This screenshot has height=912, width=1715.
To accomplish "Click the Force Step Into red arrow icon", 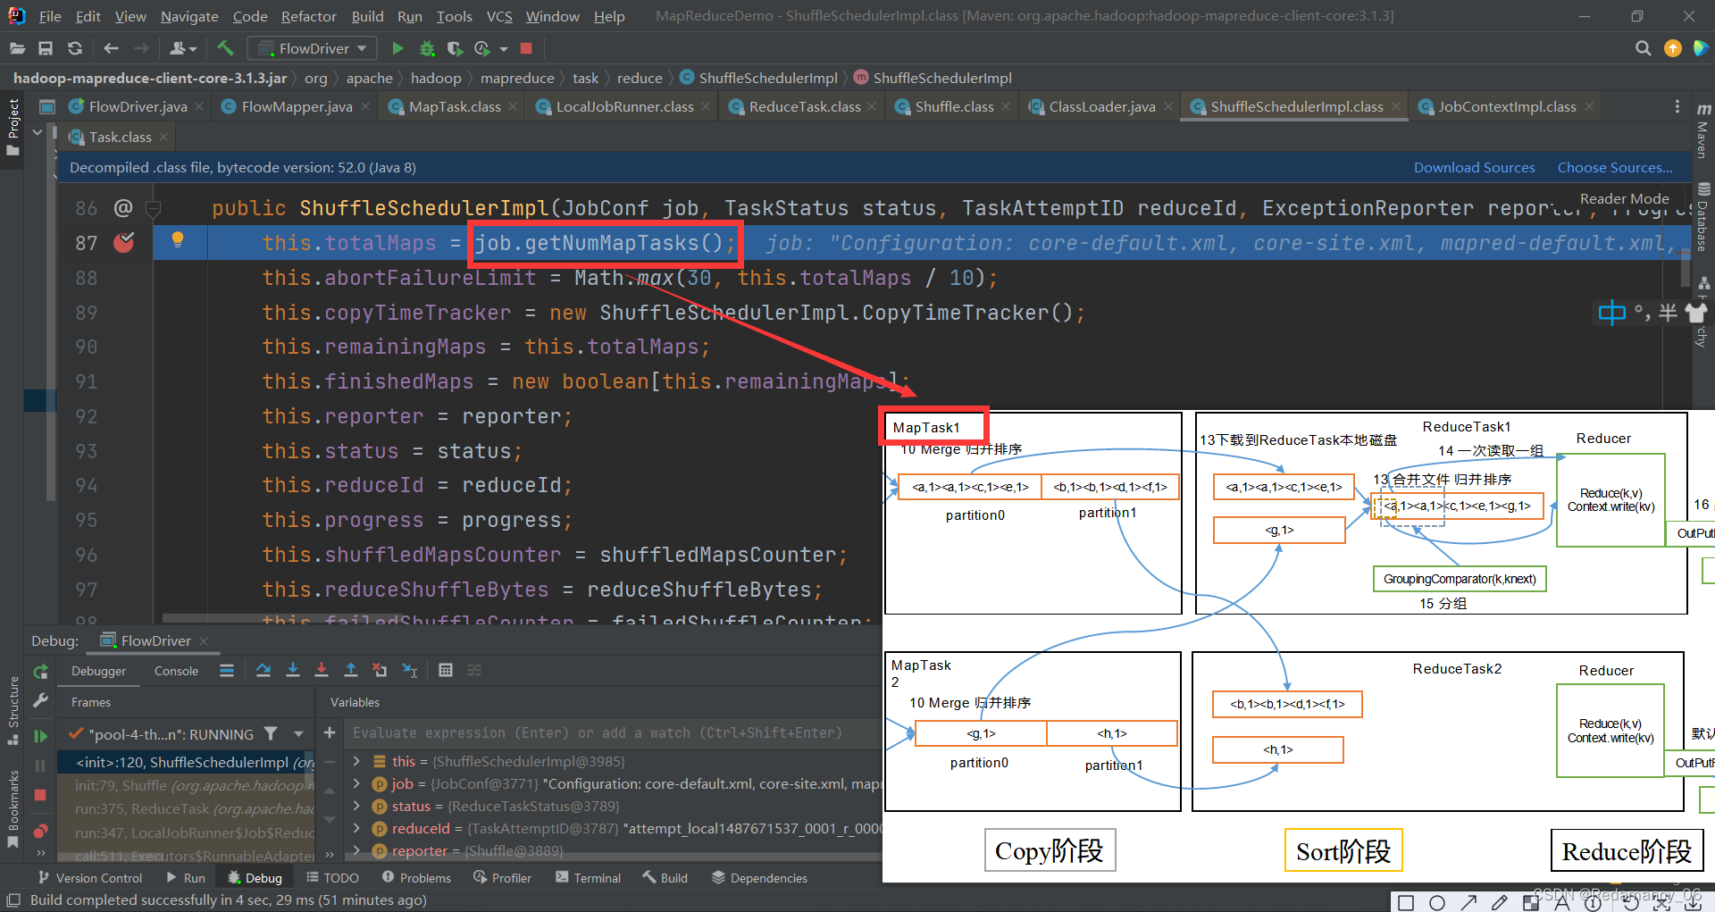I will point(322,670).
